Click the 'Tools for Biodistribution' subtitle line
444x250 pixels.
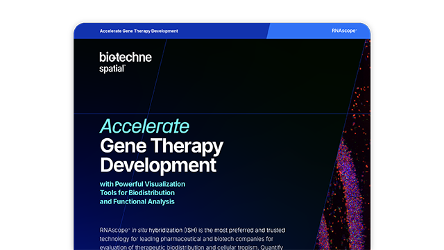pyautogui.click(x=137, y=193)
